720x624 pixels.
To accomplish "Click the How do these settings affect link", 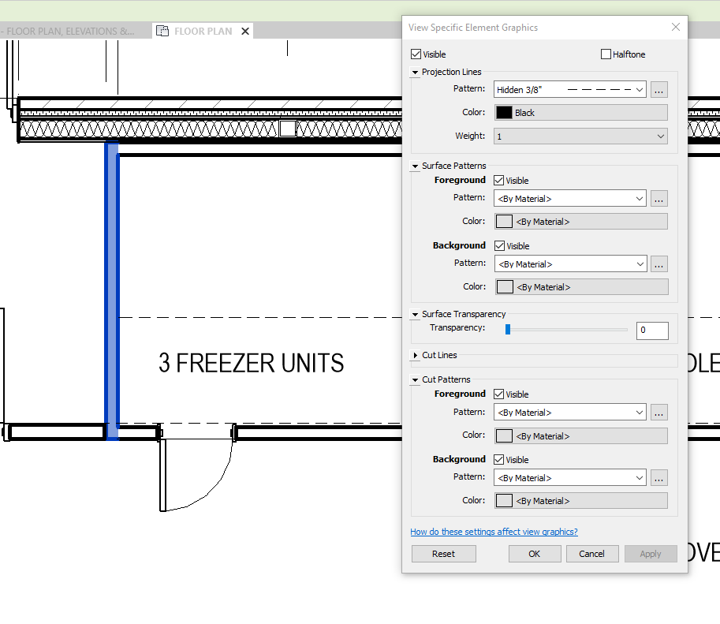I will 494,532.
